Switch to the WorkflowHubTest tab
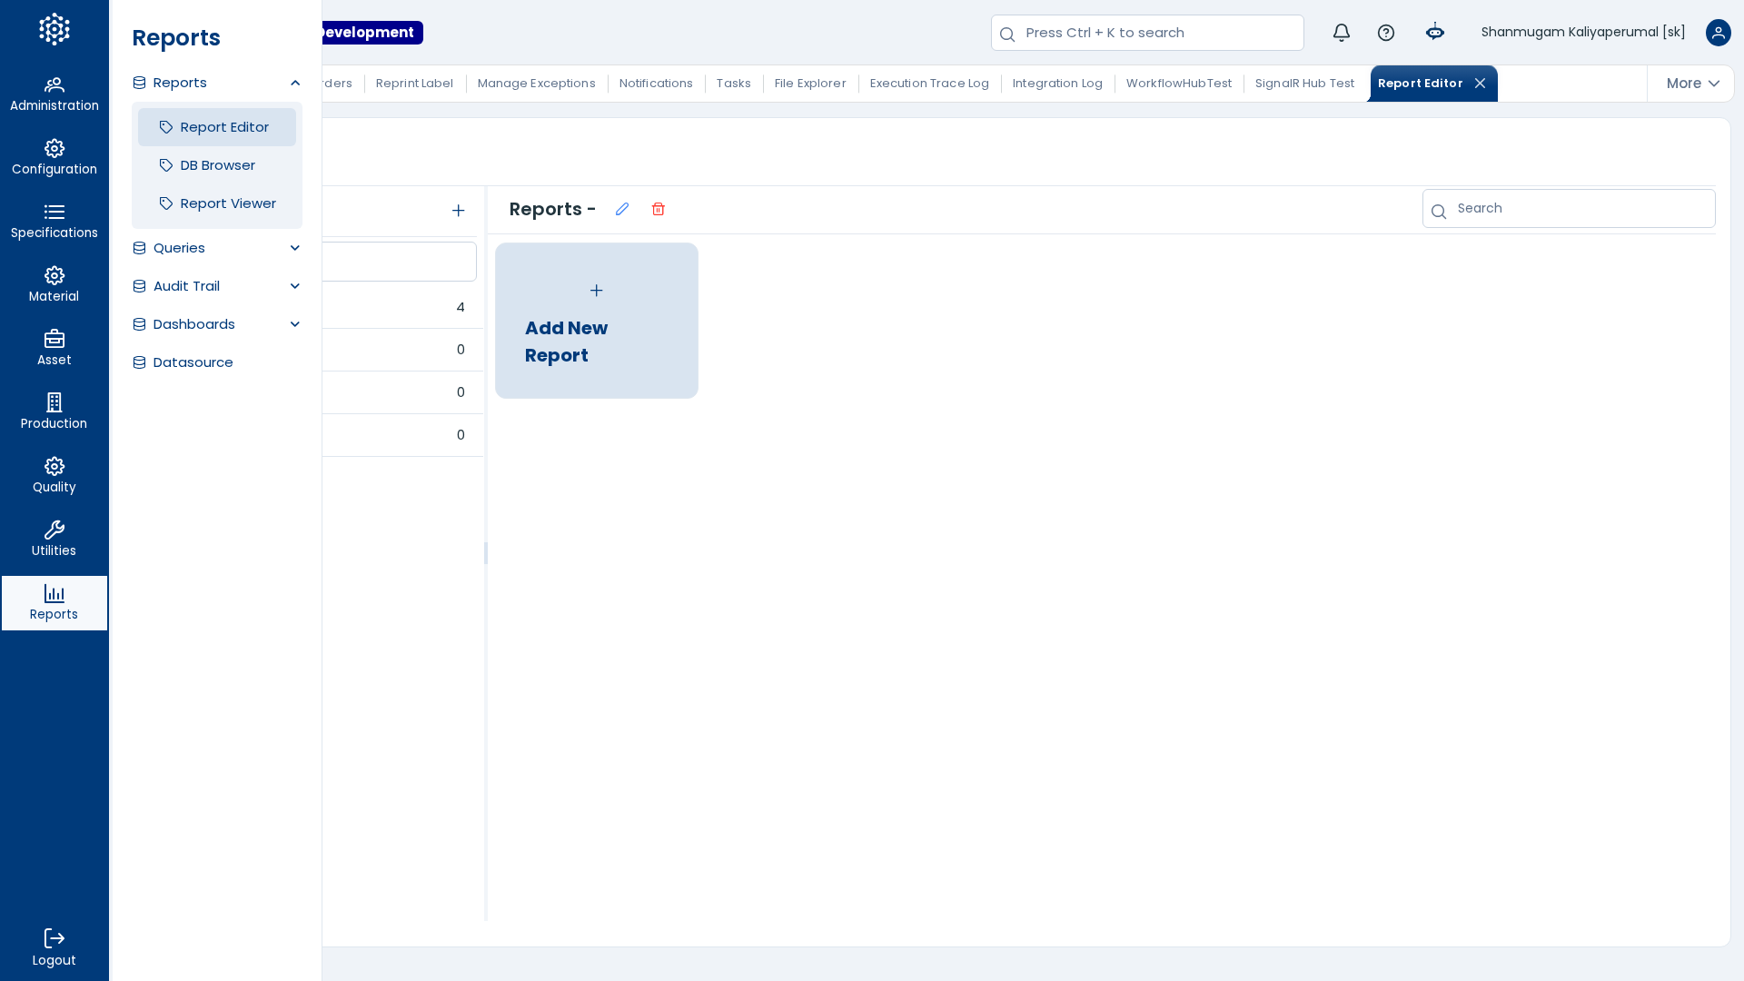 pyautogui.click(x=1179, y=84)
